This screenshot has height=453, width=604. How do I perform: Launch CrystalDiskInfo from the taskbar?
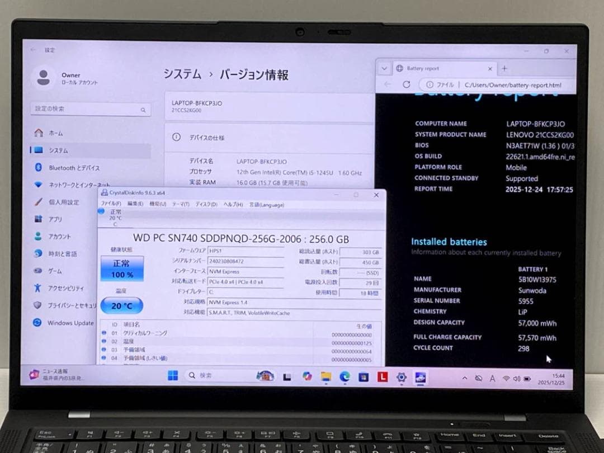pos(419,378)
